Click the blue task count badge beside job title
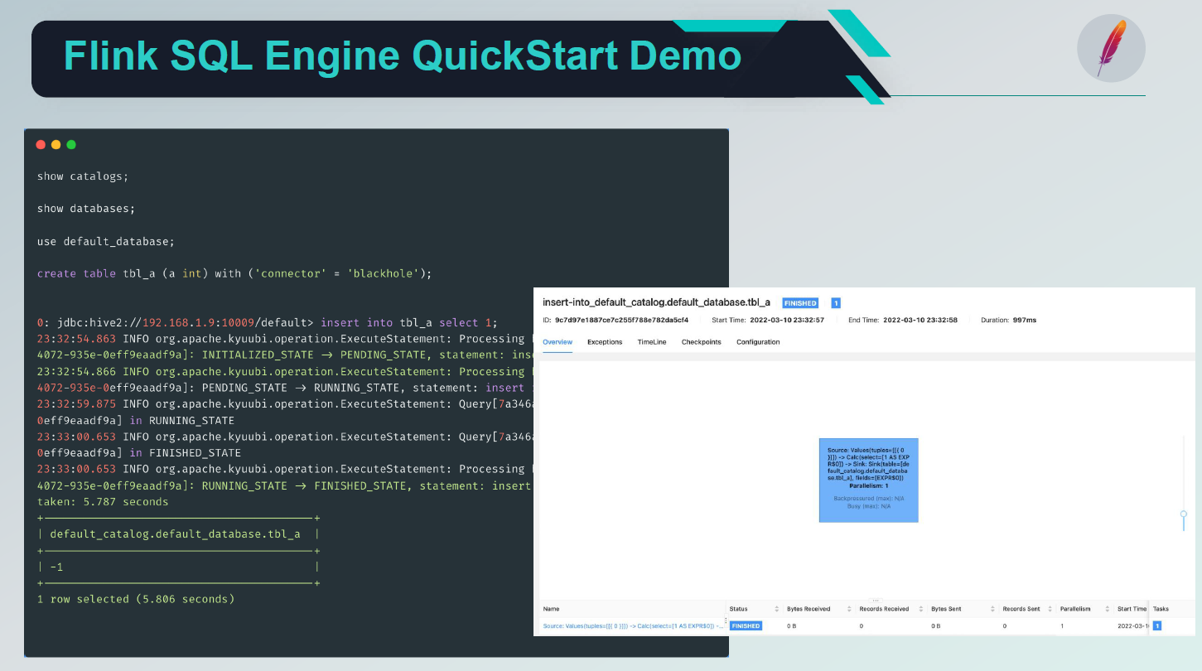1202x671 pixels. [836, 303]
